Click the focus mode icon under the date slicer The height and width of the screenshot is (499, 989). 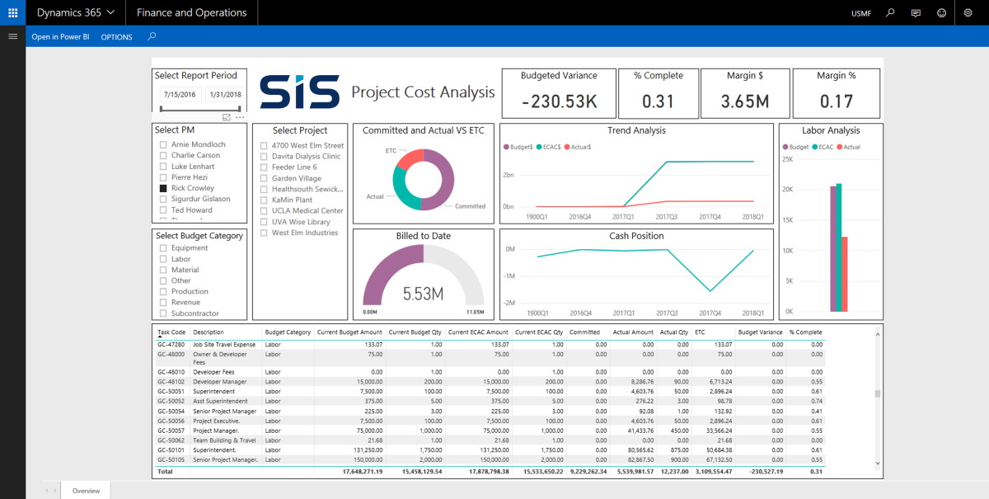227,117
